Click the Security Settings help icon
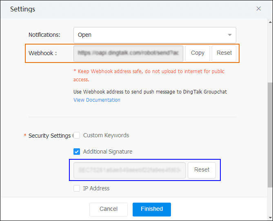The width and height of the screenshot is (273, 221). [x=73, y=136]
